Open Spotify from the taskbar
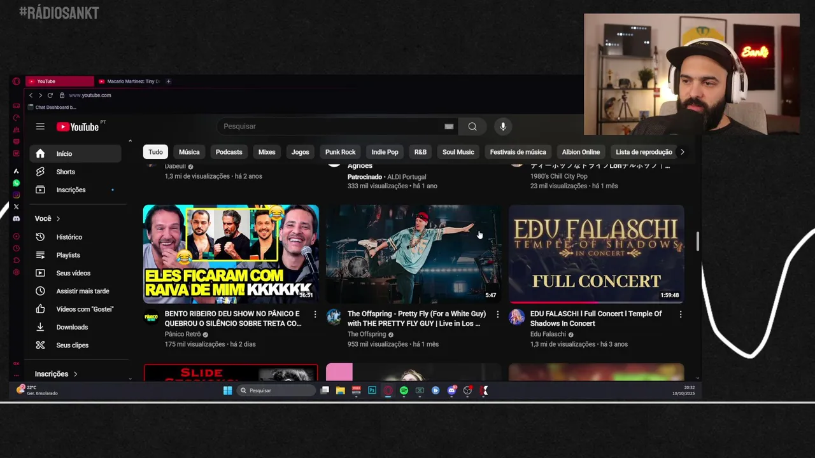The image size is (815, 458). 404,391
